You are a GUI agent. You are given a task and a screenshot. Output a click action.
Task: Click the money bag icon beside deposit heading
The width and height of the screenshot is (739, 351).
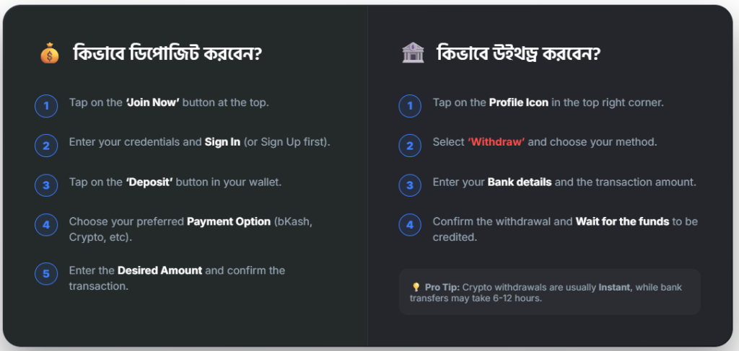tap(49, 54)
